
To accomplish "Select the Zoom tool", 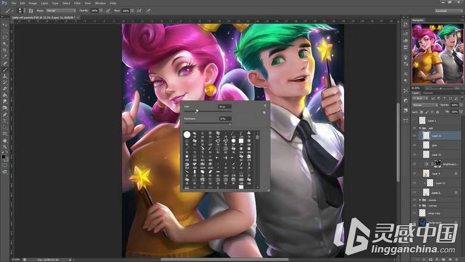I will coord(4,147).
